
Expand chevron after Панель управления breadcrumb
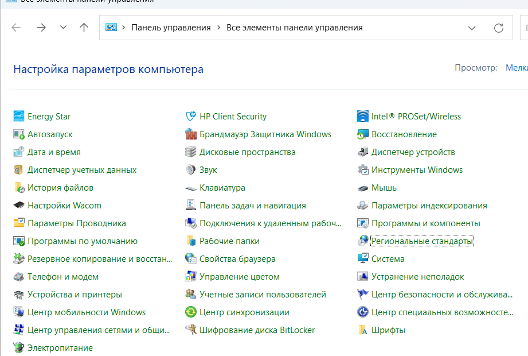point(219,28)
